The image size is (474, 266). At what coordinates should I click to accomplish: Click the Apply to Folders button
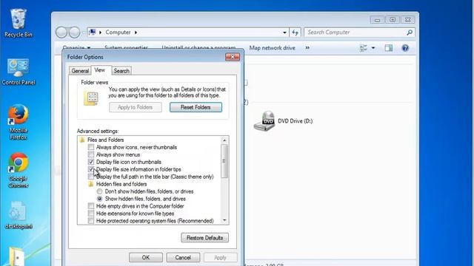135,107
